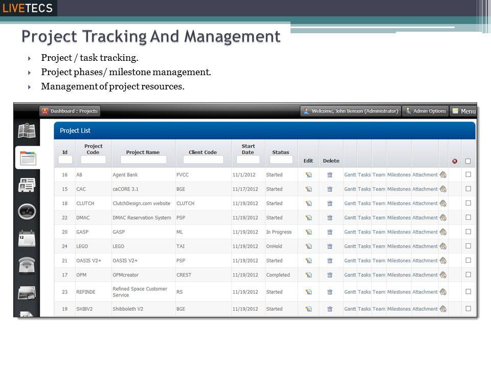The width and height of the screenshot is (491, 368).
Task: Edit the caCORE 3.1 project
Action: (x=309, y=189)
